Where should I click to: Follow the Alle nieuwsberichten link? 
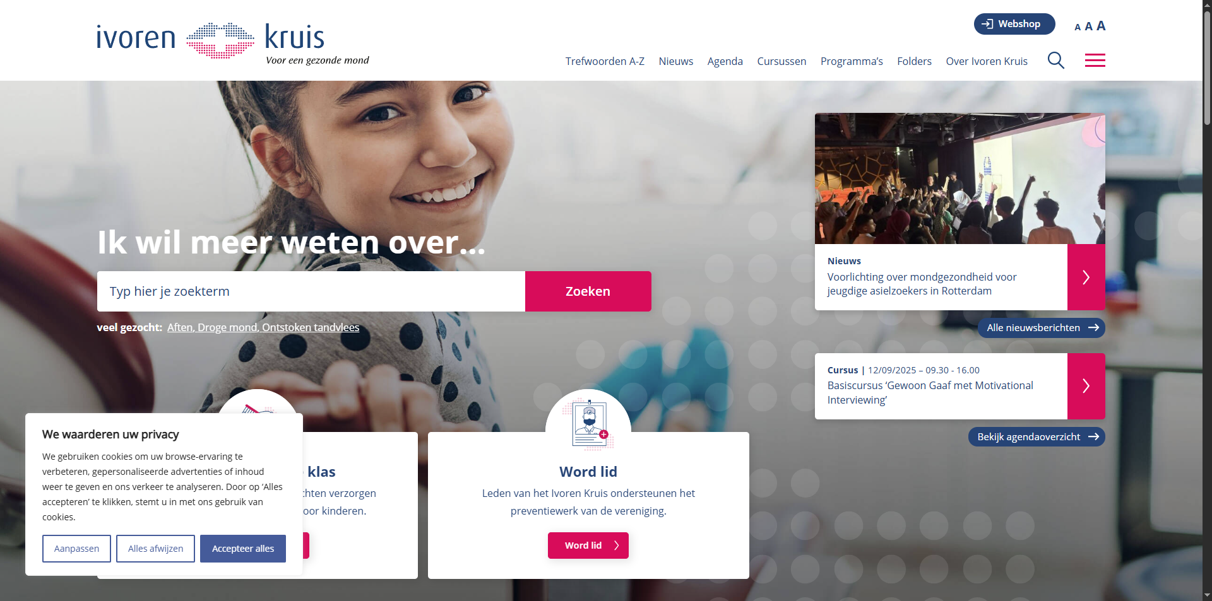(1042, 328)
